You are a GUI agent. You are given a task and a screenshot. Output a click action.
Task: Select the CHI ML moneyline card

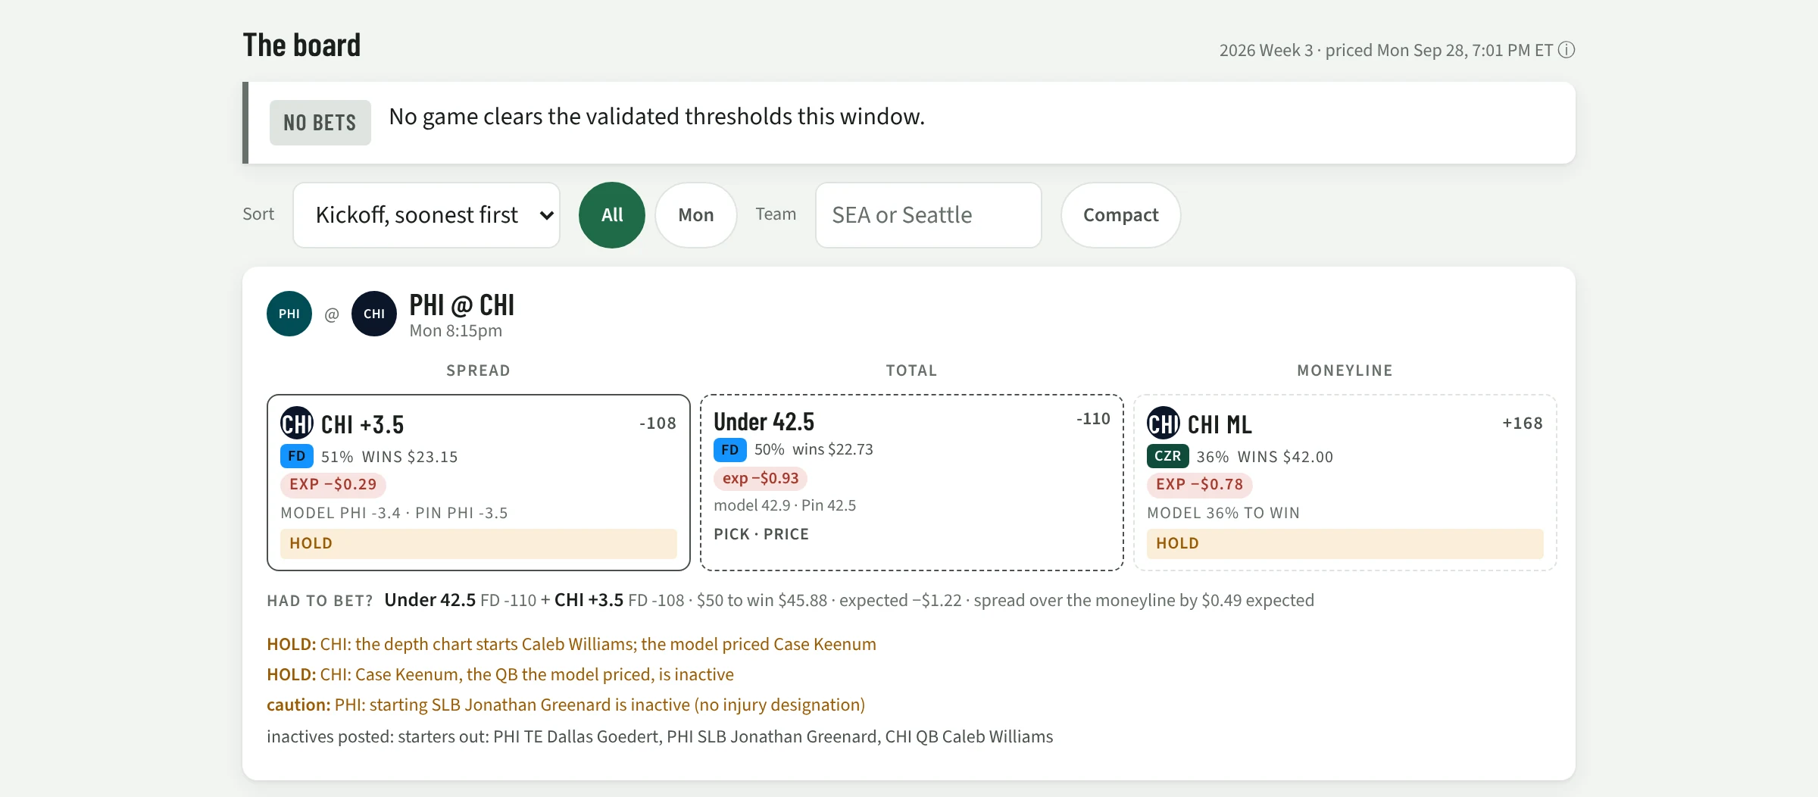[1345, 483]
